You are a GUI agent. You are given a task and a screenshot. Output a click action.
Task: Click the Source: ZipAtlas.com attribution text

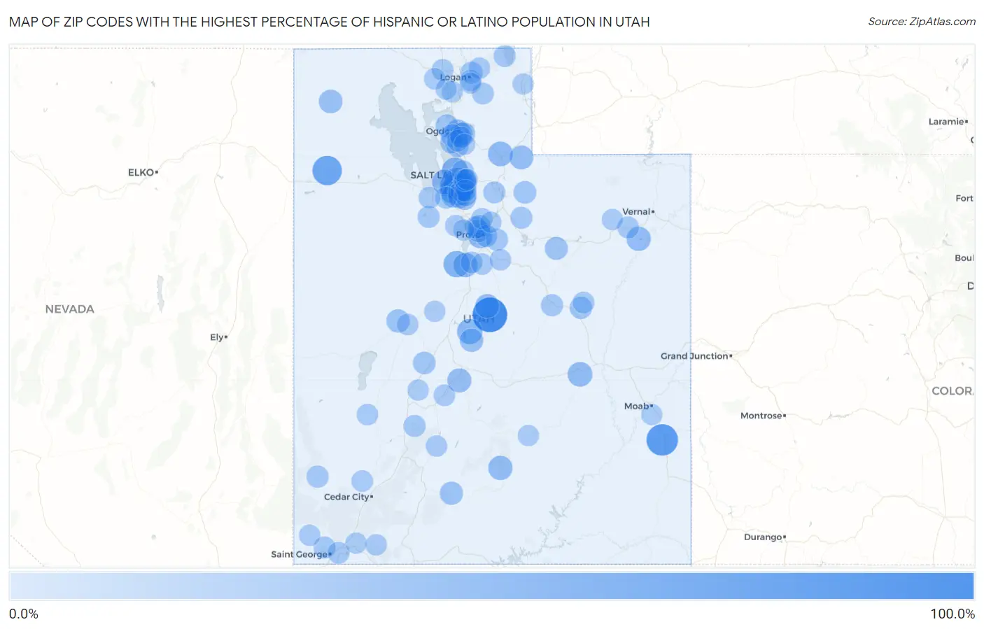tap(921, 22)
